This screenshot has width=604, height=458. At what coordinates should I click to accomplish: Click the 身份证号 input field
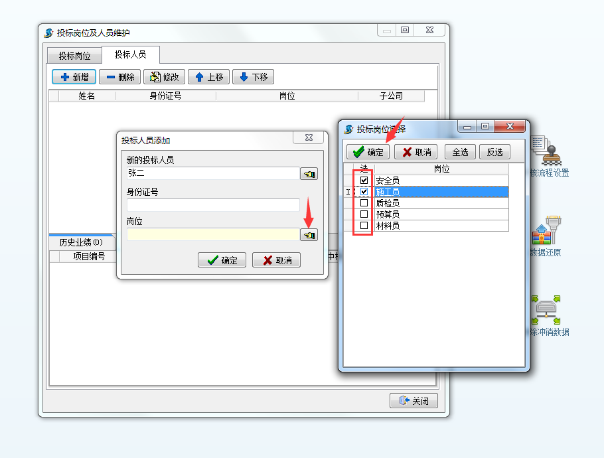pyautogui.click(x=213, y=204)
